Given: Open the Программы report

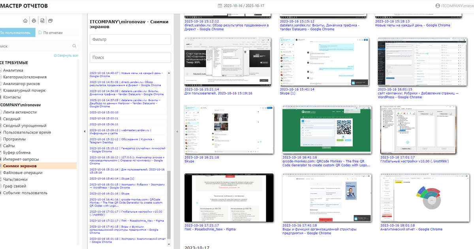Looking at the screenshot, I should tap(15, 139).
